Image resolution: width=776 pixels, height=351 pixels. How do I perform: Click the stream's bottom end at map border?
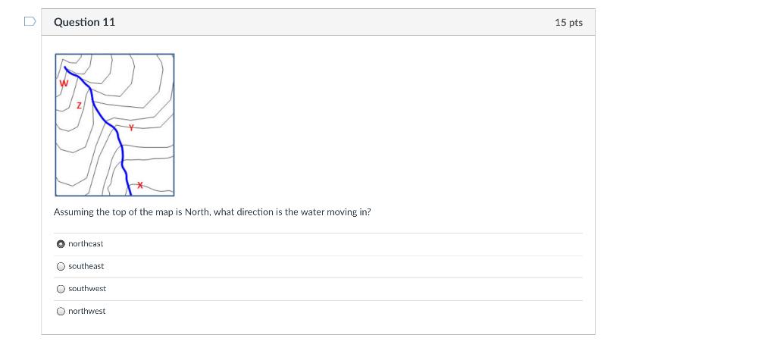click(130, 193)
